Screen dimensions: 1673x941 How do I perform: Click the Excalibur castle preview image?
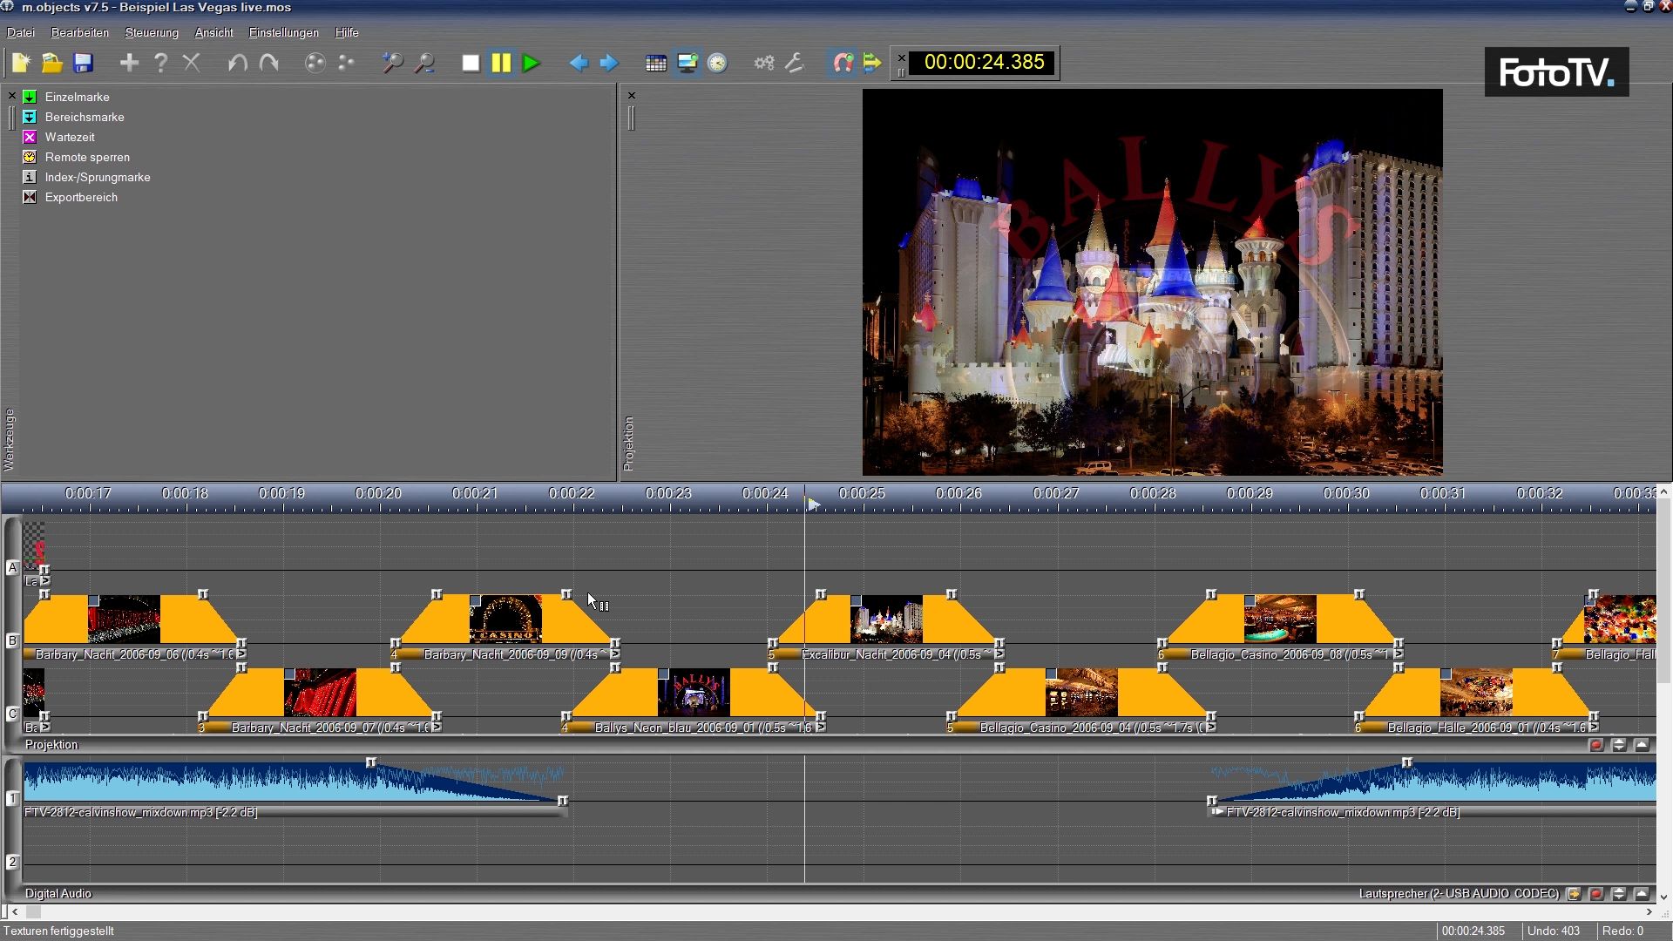coord(1152,282)
